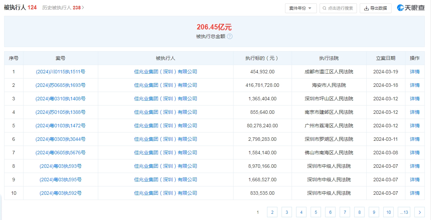Screen dimensions: 431x220
Task: Open case link (2024)川0115执1511号
Action: (61, 72)
